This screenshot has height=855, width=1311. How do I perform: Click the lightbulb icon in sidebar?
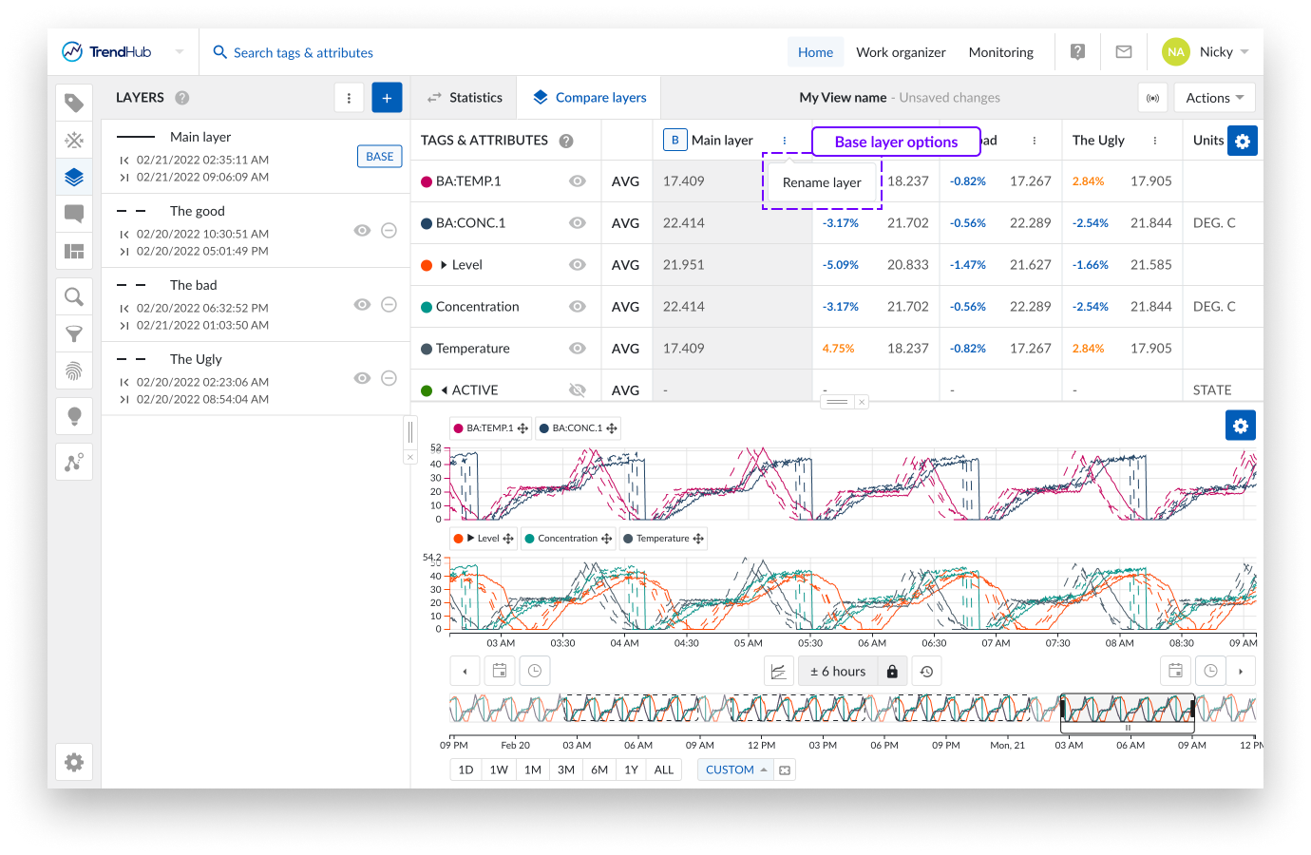[74, 416]
